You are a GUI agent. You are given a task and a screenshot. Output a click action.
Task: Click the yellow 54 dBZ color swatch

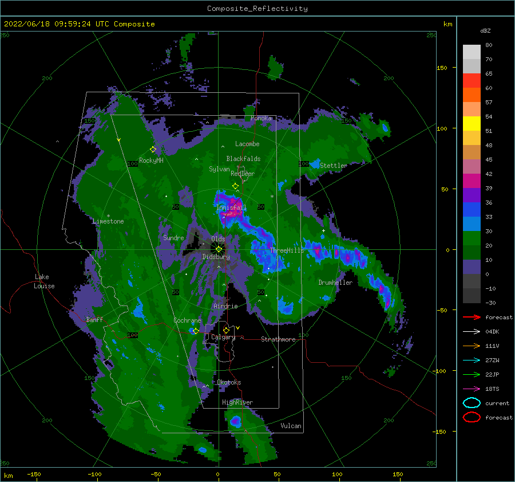(472, 123)
